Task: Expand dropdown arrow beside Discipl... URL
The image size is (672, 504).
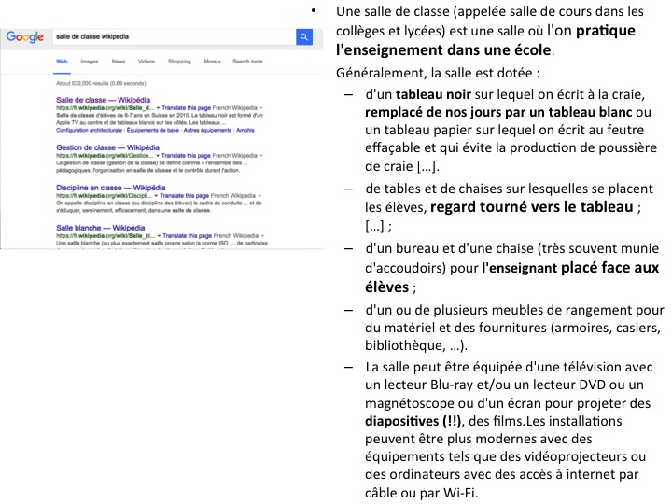Action: [156, 195]
